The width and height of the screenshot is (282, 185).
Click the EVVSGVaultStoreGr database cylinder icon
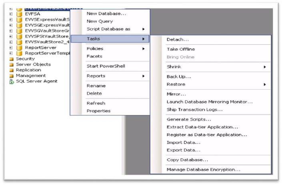coord(19,31)
